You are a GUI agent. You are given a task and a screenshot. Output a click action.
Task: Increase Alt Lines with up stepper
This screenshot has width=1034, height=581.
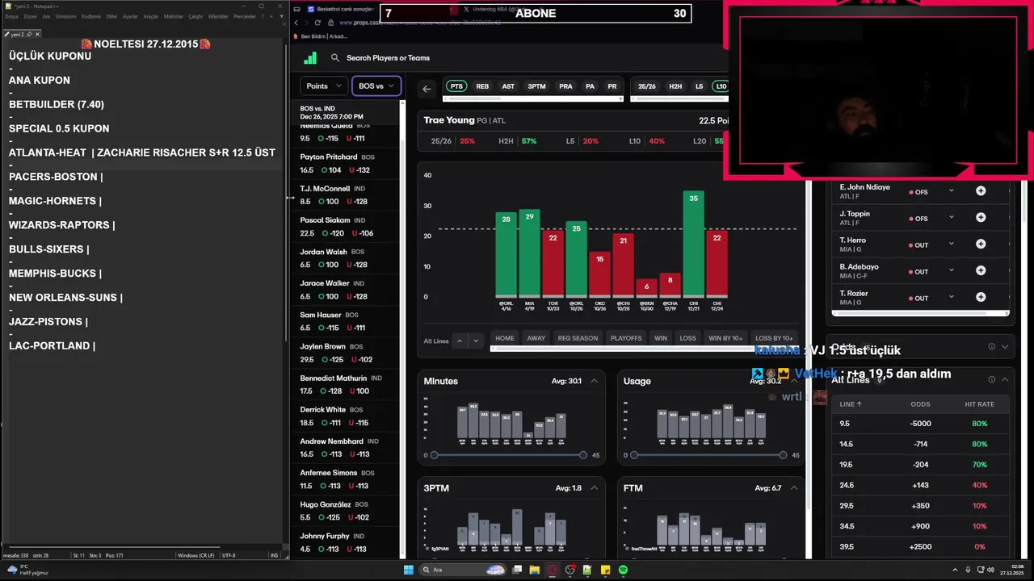pyautogui.click(x=460, y=341)
